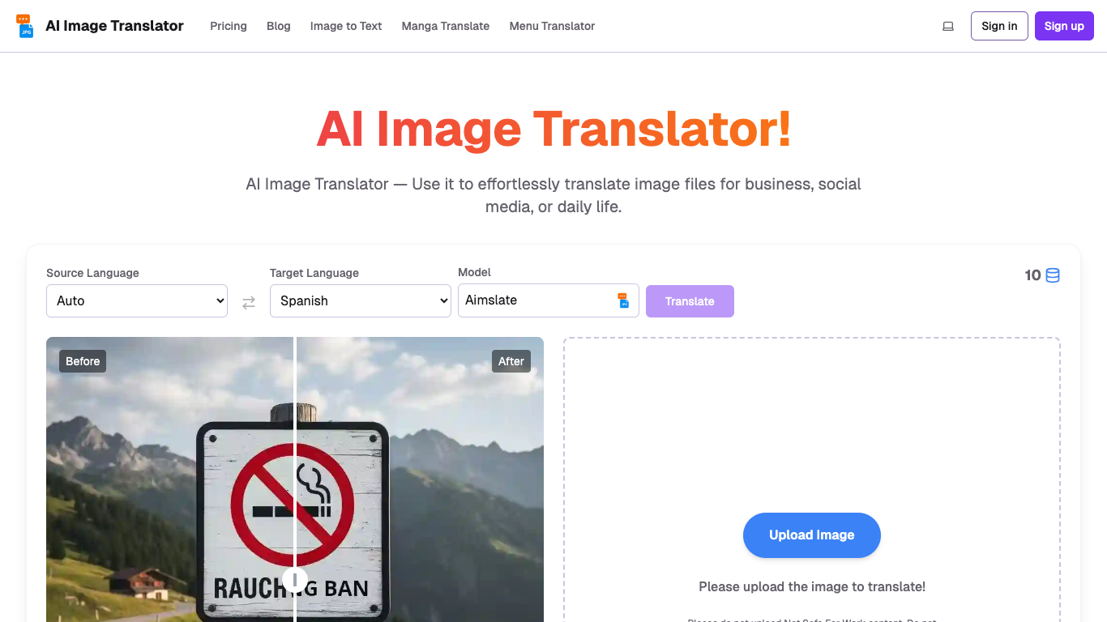Viewport: 1107px width, 622px height.
Task: Go to the Pricing page
Action: [229, 26]
